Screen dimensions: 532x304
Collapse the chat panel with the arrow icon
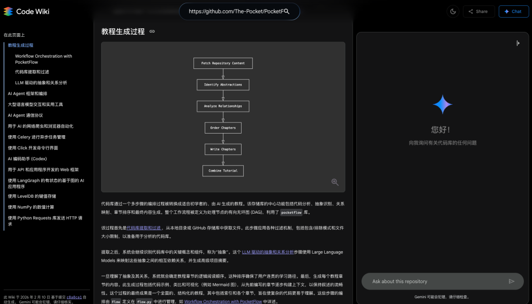(x=518, y=43)
